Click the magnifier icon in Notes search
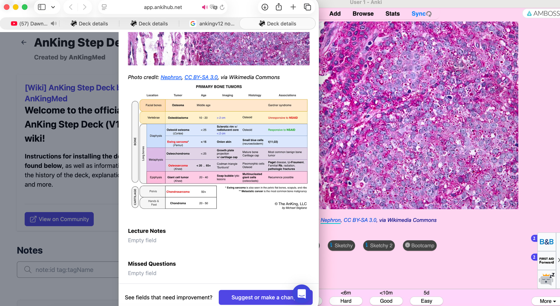 (x=28, y=270)
